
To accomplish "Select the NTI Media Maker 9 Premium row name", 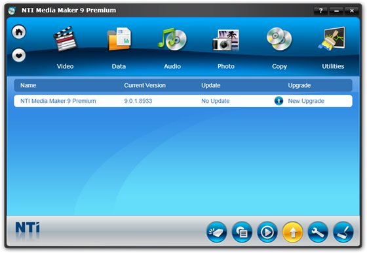I will [58, 101].
